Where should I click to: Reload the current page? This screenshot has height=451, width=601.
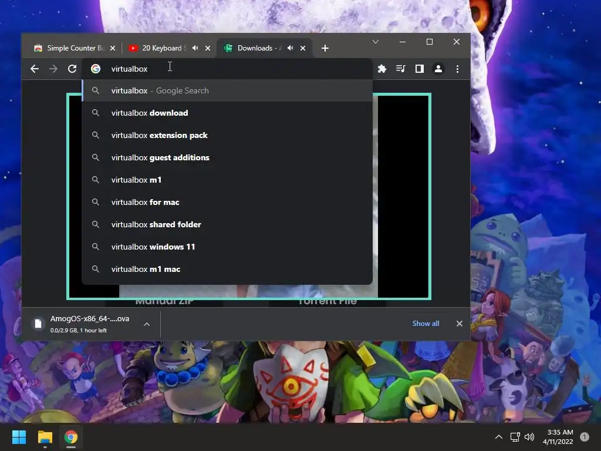click(x=72, y=69)
